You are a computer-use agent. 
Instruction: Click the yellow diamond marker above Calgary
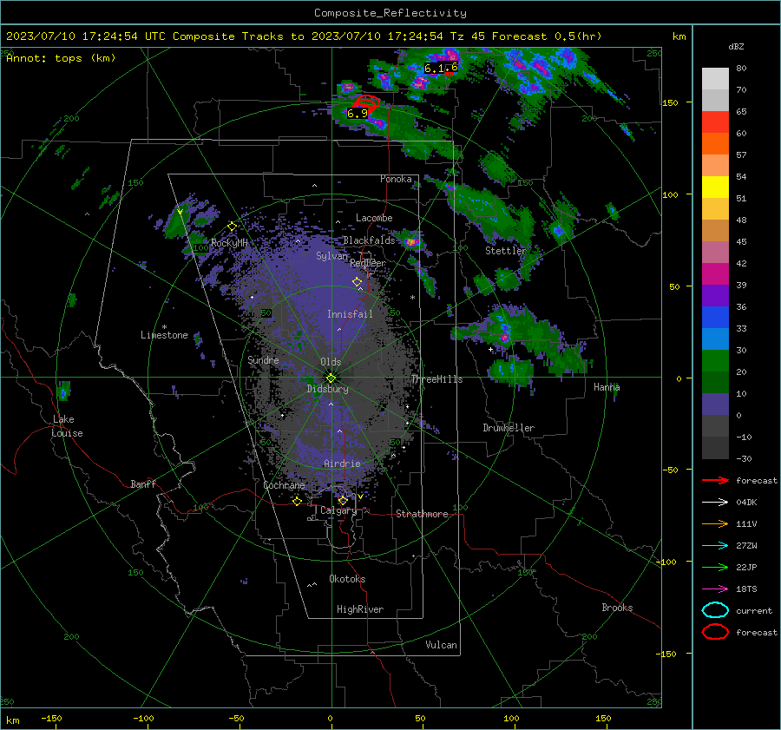pos(343,500)
